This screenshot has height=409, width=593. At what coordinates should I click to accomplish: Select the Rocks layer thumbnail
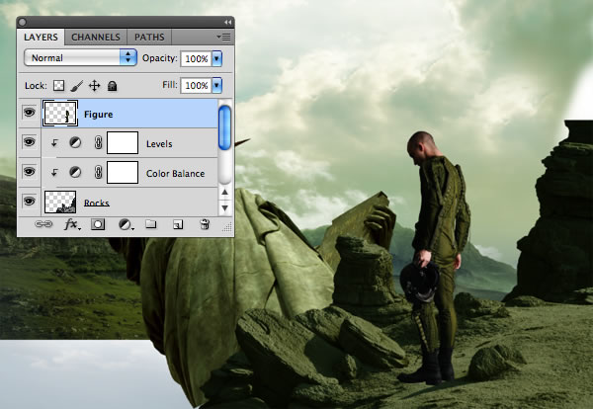[x=60, y=202]
